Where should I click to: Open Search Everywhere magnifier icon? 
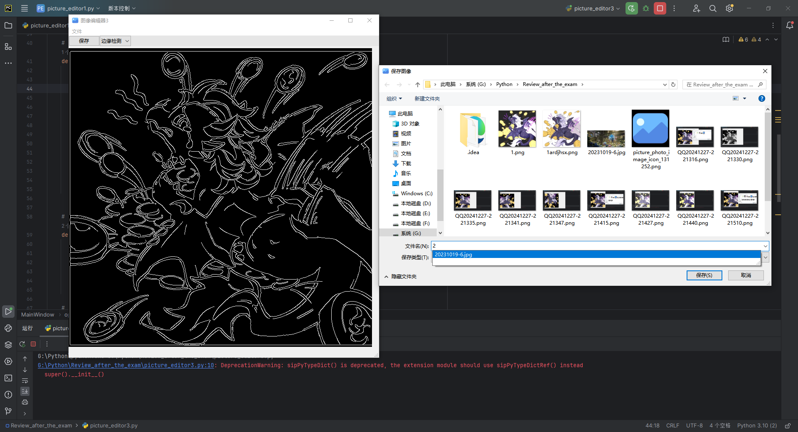click(x=713, y=8)
